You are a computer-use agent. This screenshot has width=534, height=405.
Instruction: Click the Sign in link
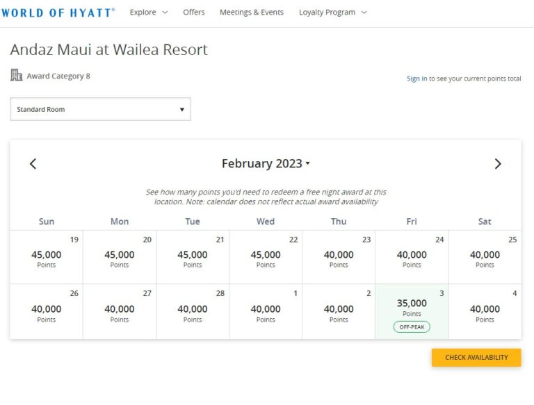(x=416, y=78)
